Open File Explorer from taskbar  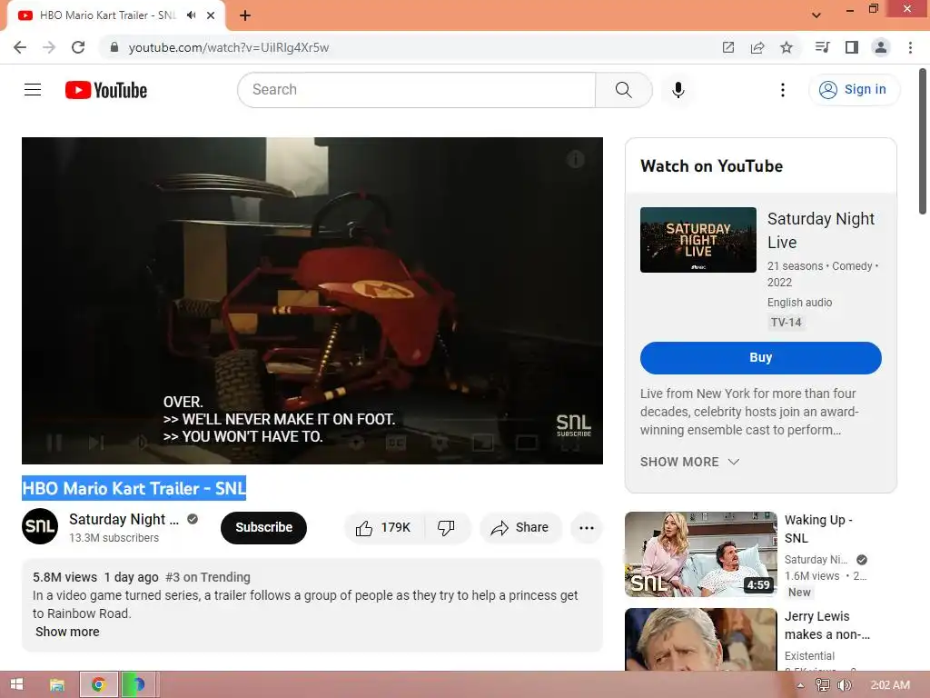point(57,684)
